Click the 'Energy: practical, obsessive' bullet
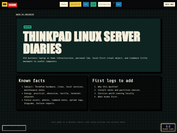 pos(53,95)
